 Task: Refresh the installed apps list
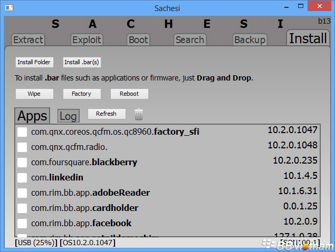(107, 114)
